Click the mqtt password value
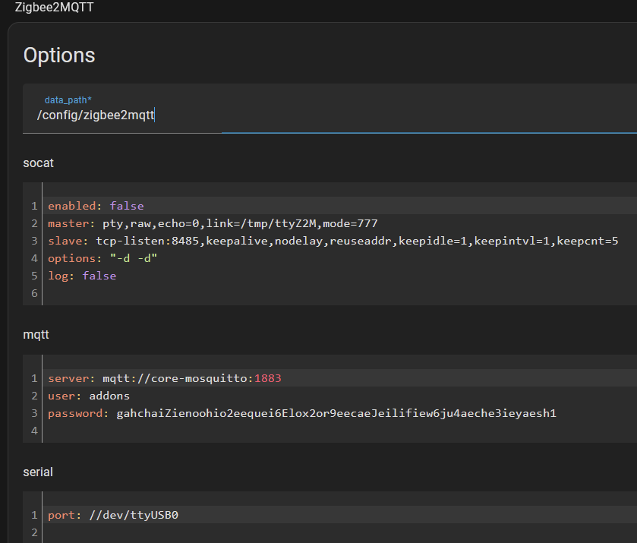The width and height of the screenshot is (637, 543). [x=336, y=413]
